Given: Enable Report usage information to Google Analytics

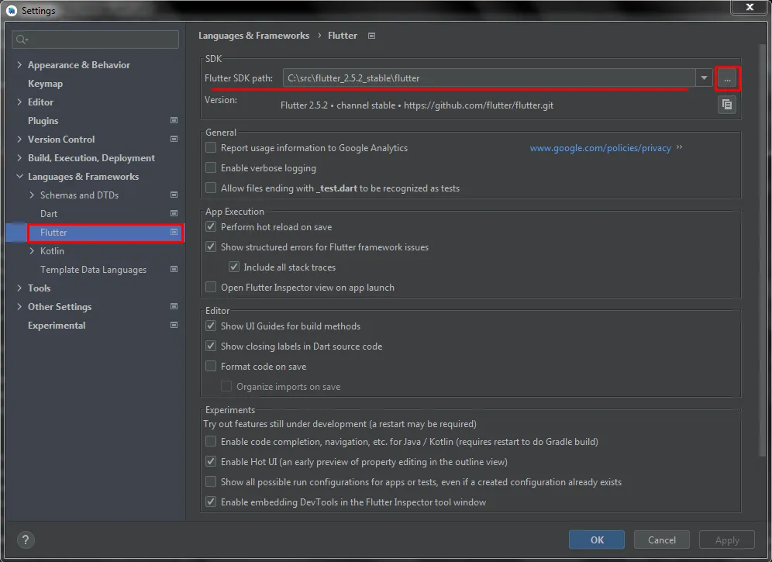Looking at the screenshot, I should coord(211,147).
